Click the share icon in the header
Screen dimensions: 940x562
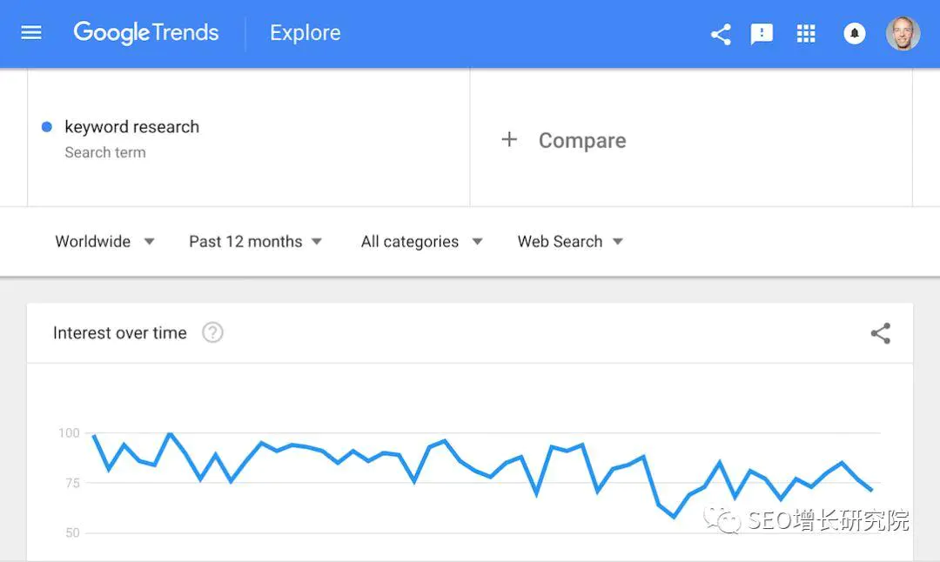(721, 34)
